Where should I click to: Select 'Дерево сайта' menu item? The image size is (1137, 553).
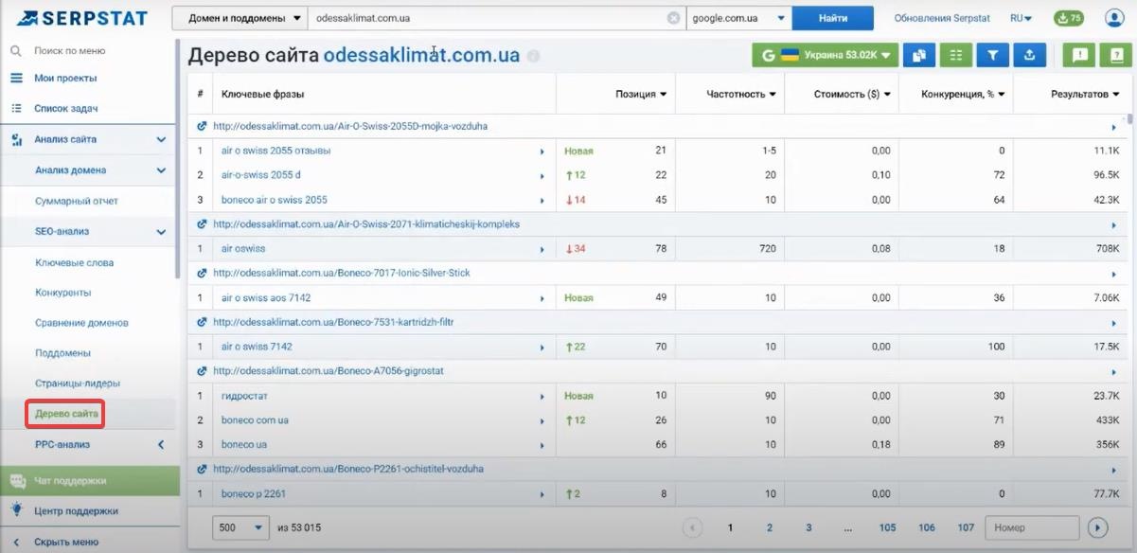click(x=66, y=414)
